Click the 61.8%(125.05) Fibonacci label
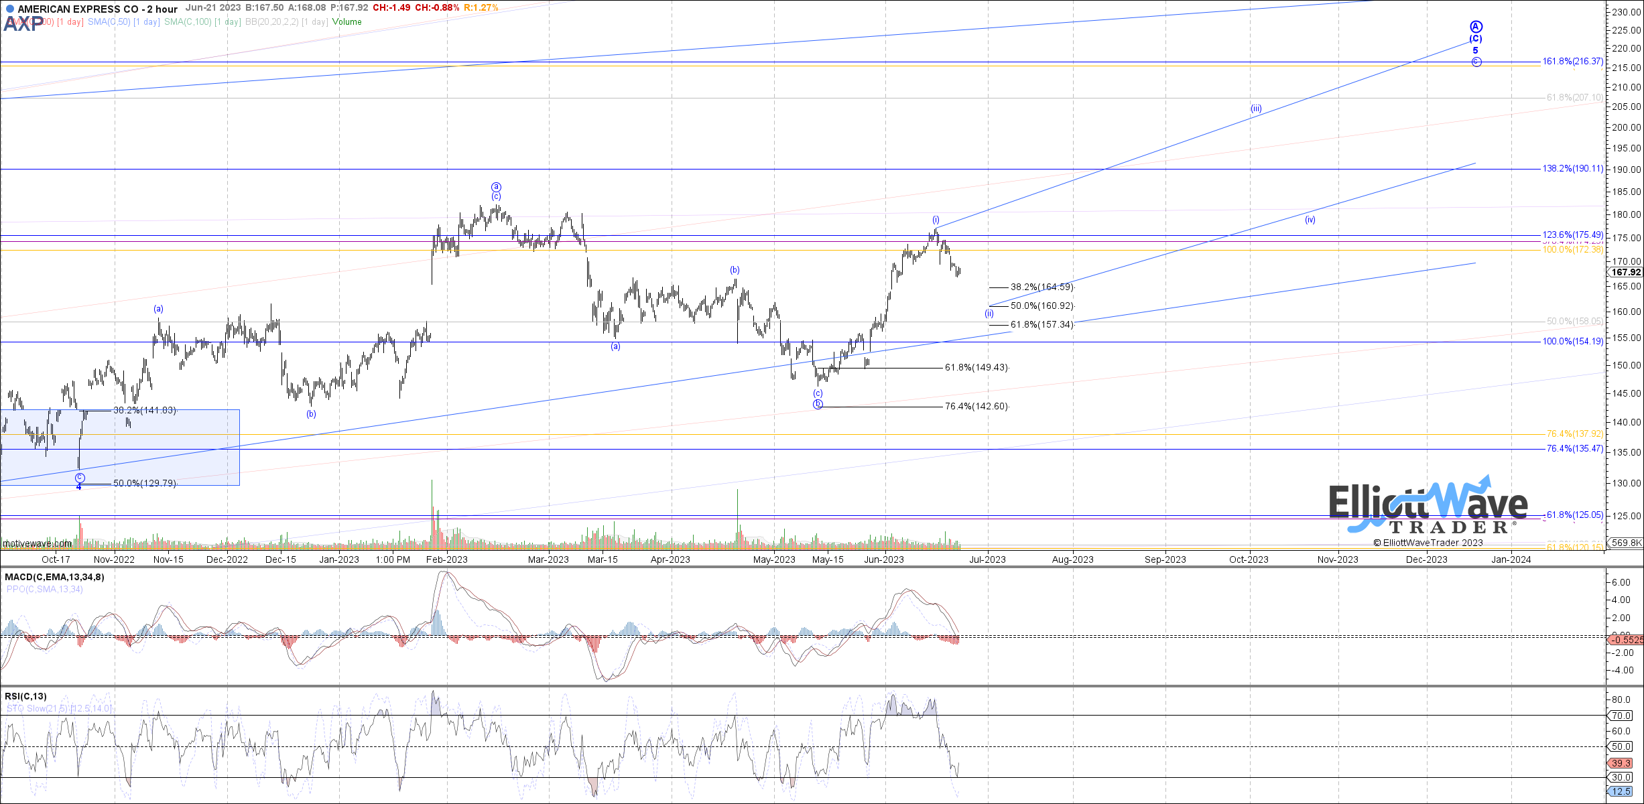 coord(1575,515)
